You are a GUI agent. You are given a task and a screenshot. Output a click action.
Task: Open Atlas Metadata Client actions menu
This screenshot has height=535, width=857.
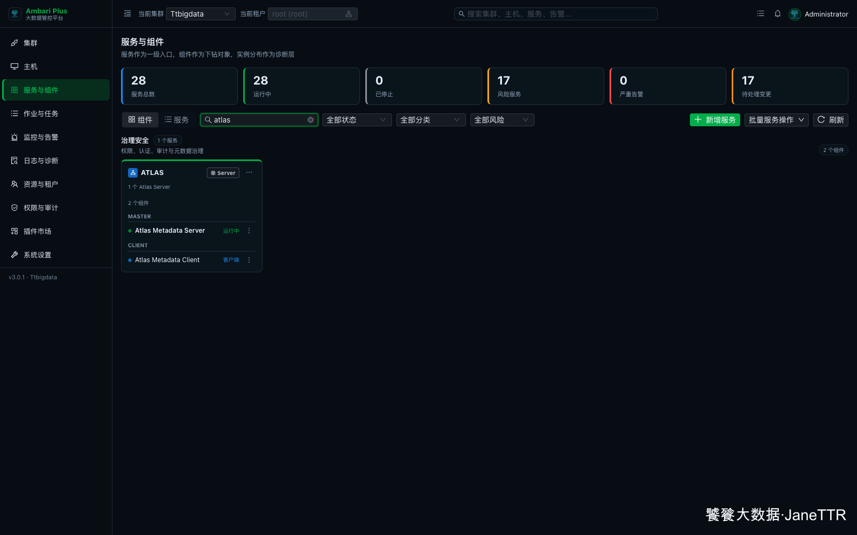[x=249, y=260]
